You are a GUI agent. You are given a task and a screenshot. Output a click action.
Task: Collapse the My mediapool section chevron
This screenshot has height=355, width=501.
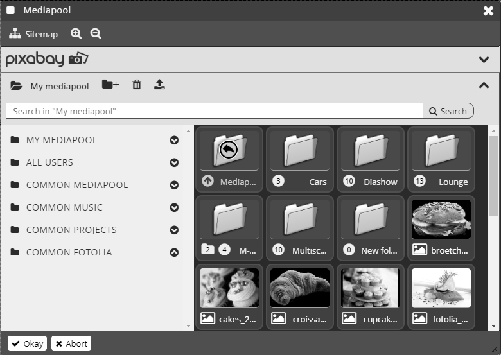click(x=484, y=85)
